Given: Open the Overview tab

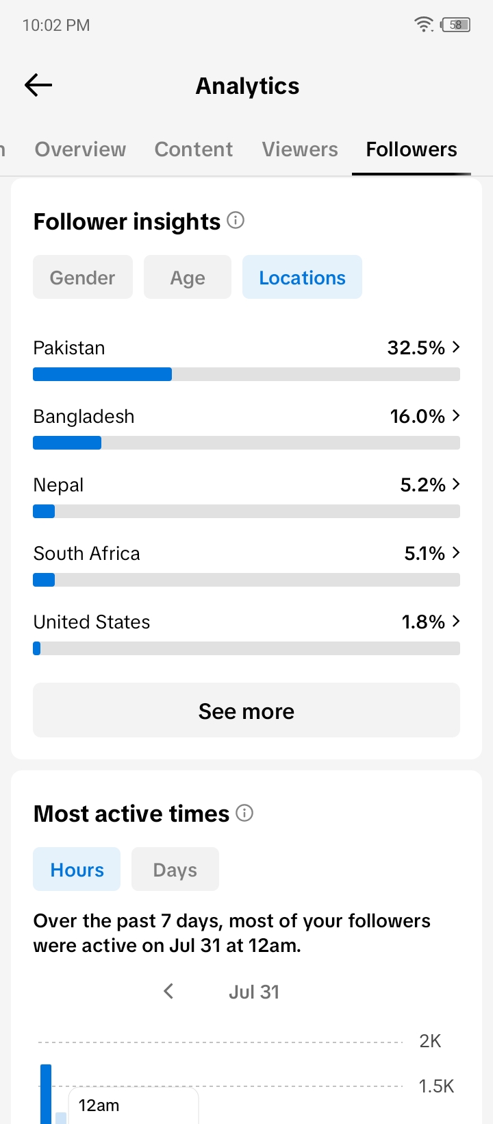Looking at the screenshot, I should (x=81, y=149).
